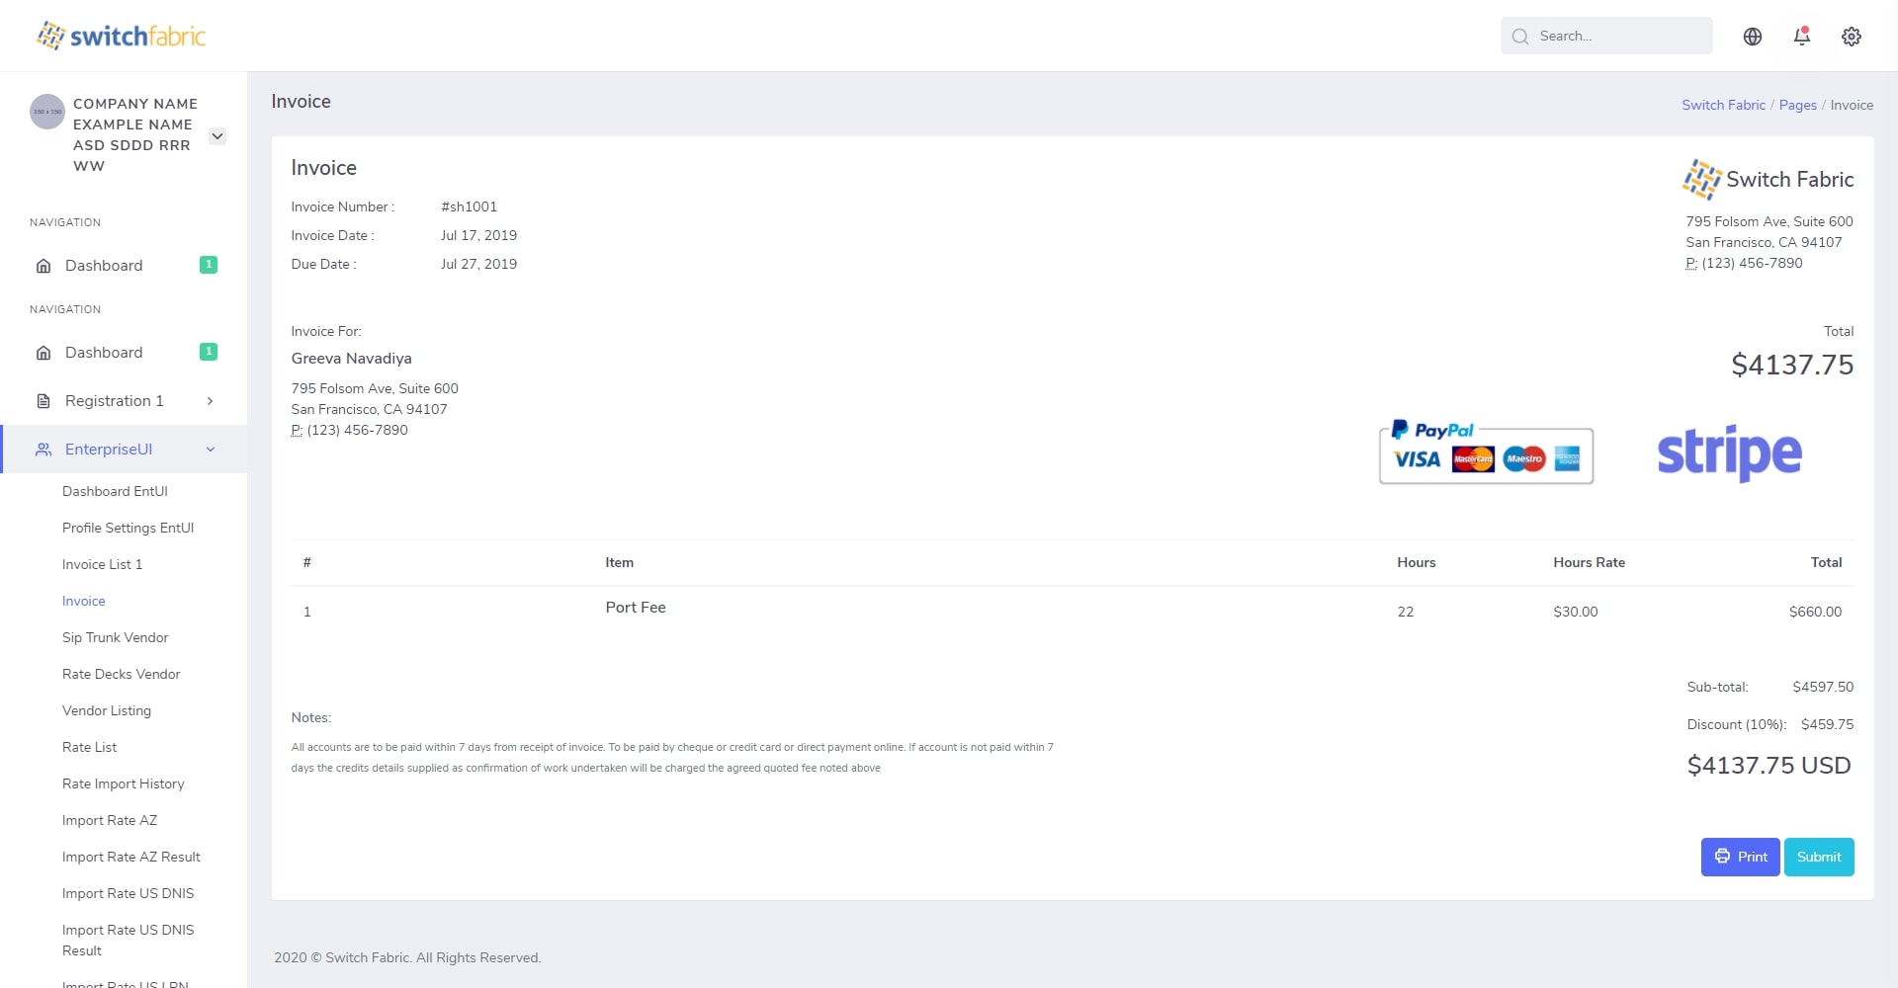Expand the company name dropdown arrow
The width and height of the screenshot is (1898, 988).
[x=217, y=136]
